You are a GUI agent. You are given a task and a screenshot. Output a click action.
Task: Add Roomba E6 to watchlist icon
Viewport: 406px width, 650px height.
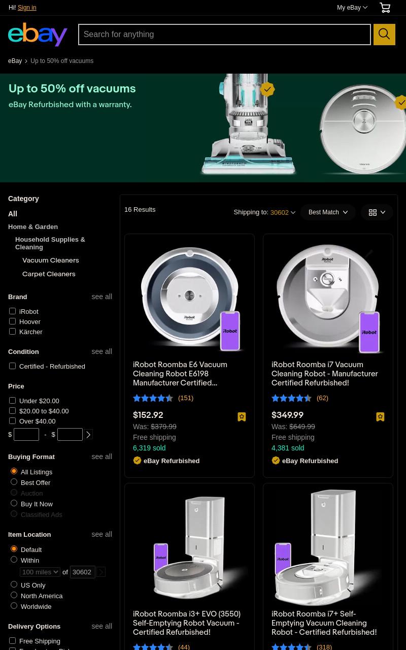(242, 417)
